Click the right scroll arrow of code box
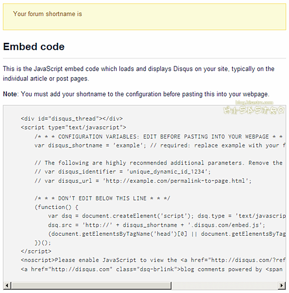This screenshot has width=289, height=293. [282, 286]
